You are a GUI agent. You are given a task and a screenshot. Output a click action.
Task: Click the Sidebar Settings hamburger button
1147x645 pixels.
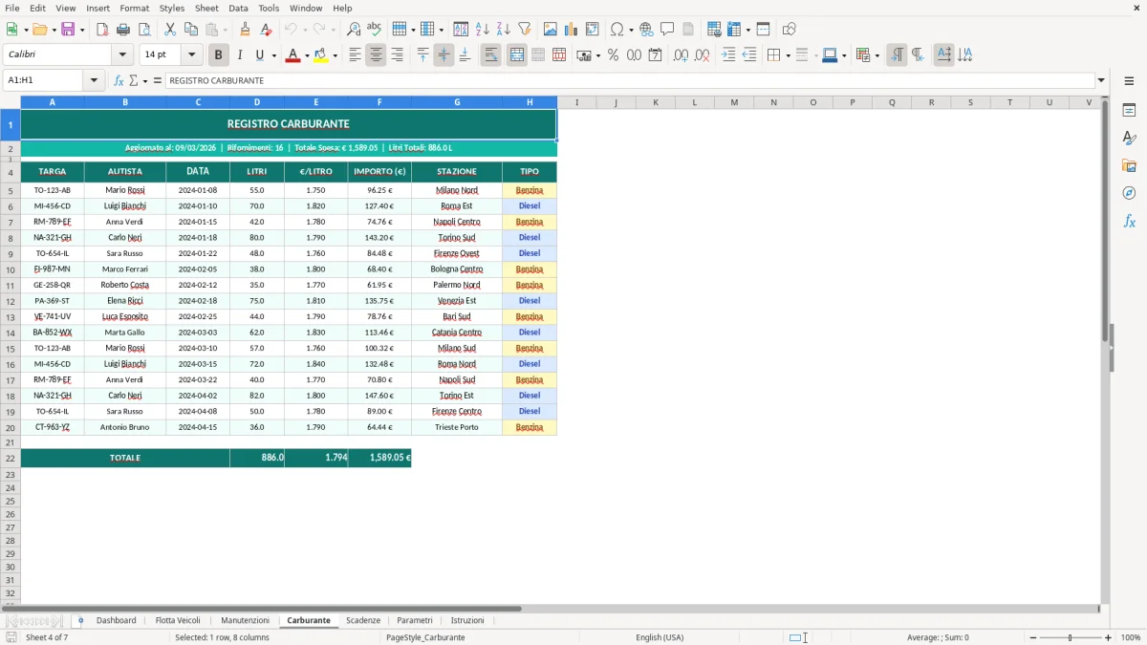click(1129, 80)
